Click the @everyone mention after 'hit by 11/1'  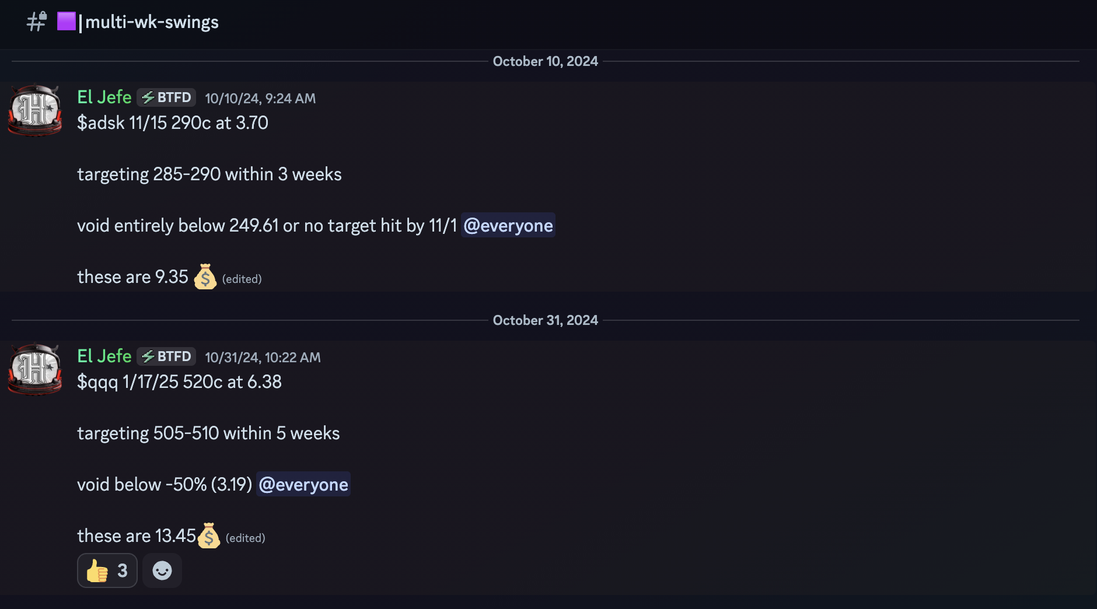[x=508, y=226]
